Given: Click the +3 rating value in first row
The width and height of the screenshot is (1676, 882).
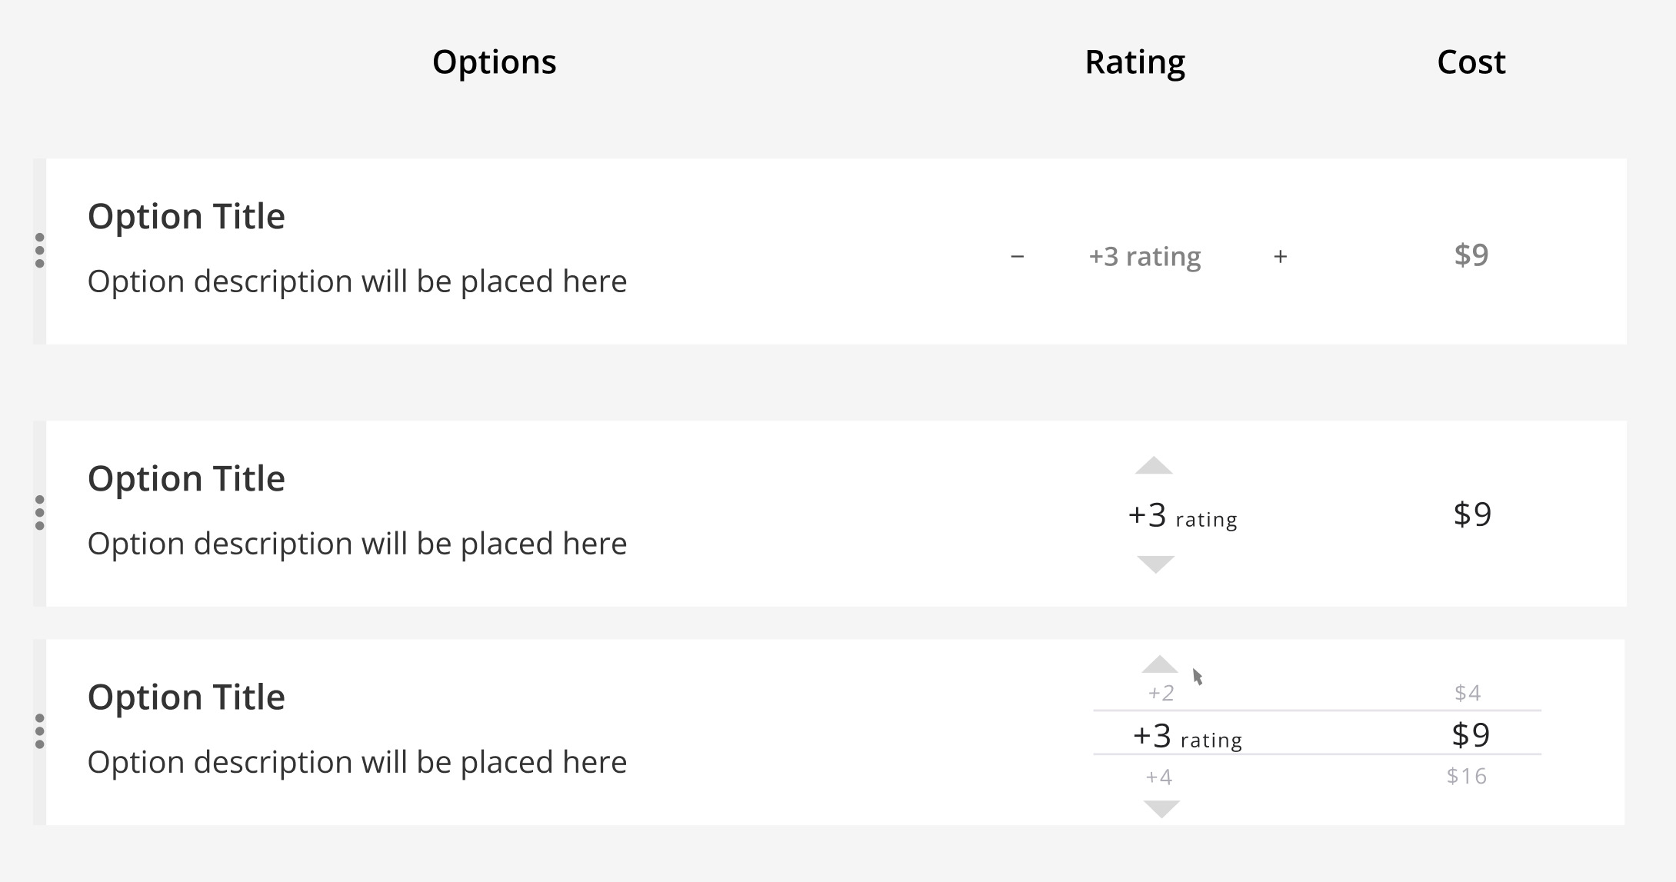Looking at the screenshot, I should click(1145, 257).
